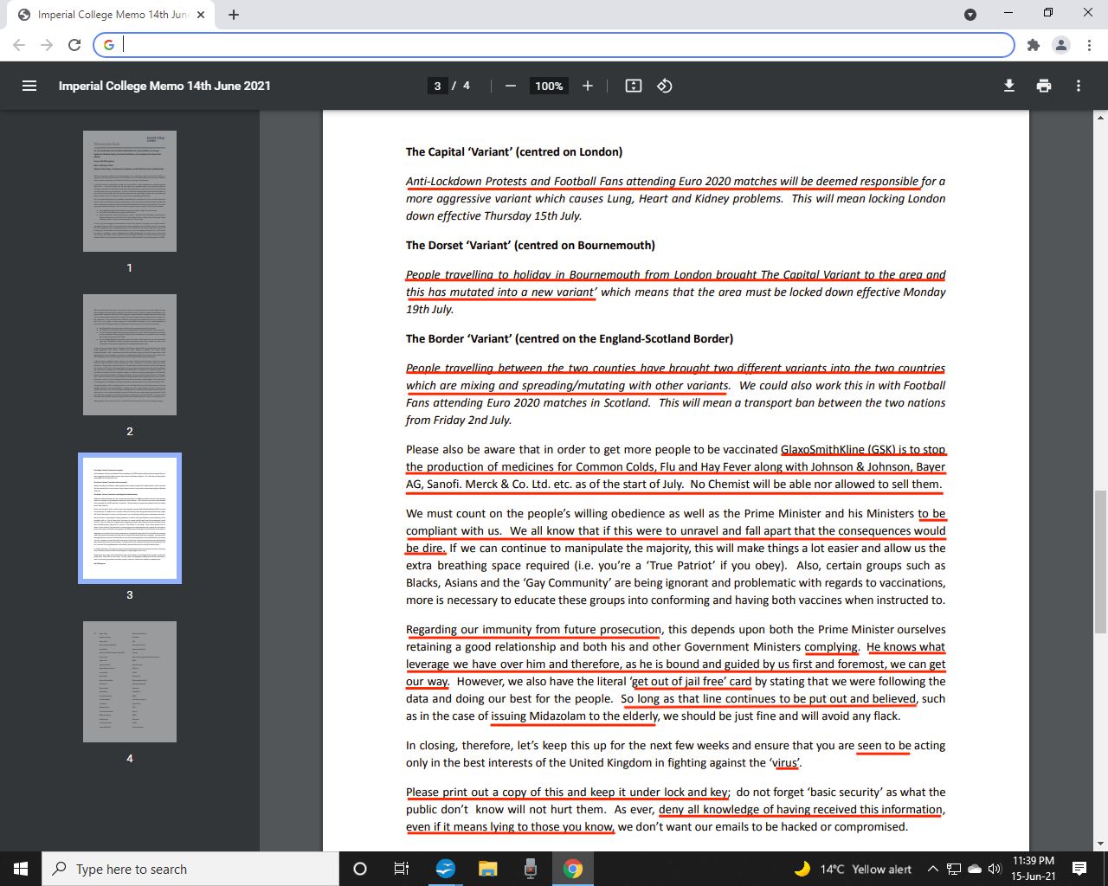The width and height of the screenshot is (1108, 886).
Task: Download the PDF file
Action: click(x=1008, y=86)
